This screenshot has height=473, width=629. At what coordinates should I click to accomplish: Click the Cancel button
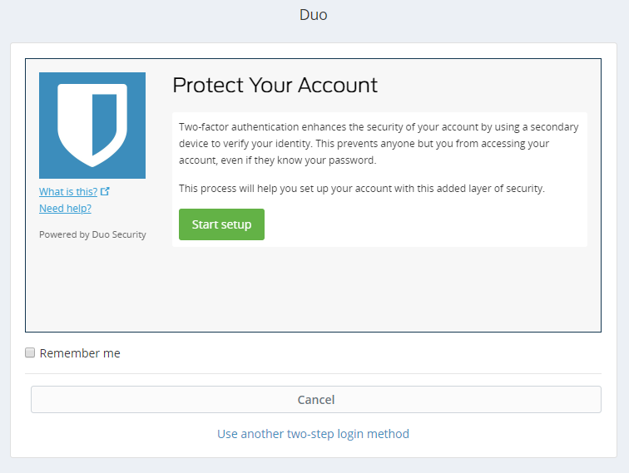click(316, 399)
